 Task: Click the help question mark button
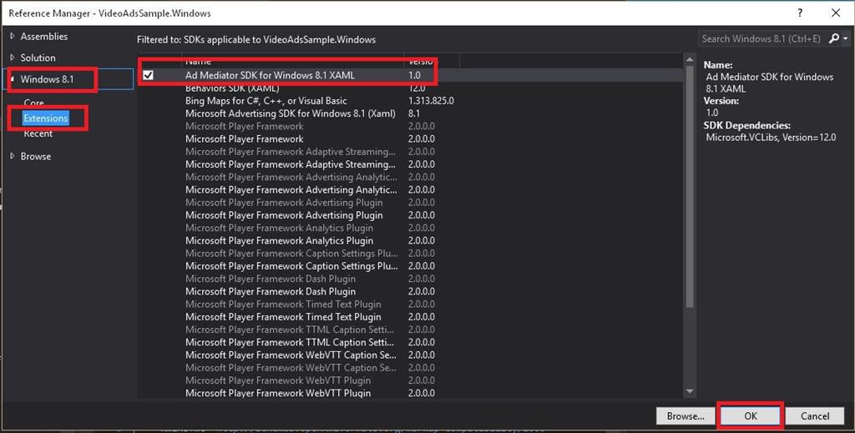click(x=800, y=13)
